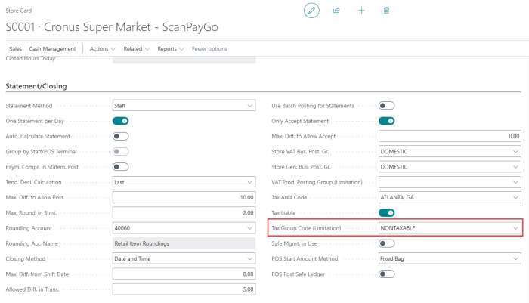
Task: Enable POS Post Safe Ledger switch
Action: [387, 274]
